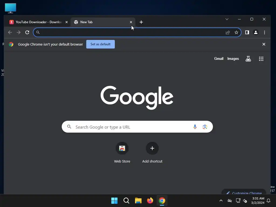Click the Google logo doodle
The width and height of the screenshot is (276, 207).
(x=137, y=98)
